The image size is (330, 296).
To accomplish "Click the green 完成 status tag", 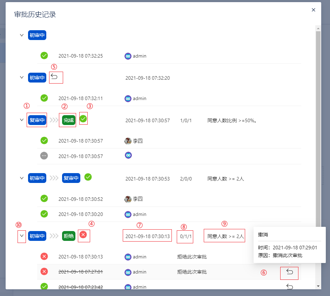I will pos(68,120).
